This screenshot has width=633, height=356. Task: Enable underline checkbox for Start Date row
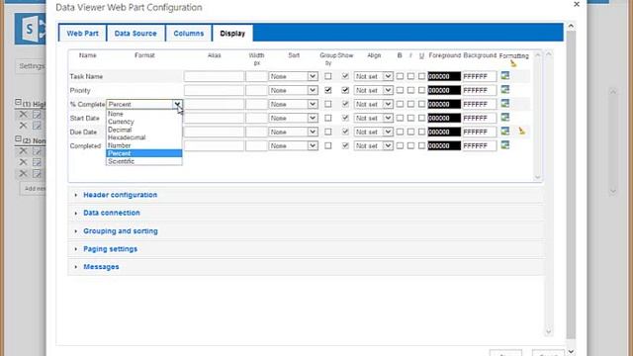click(421, 119)
